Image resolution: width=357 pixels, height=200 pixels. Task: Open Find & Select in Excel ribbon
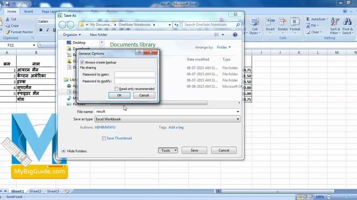pos(348,26)
